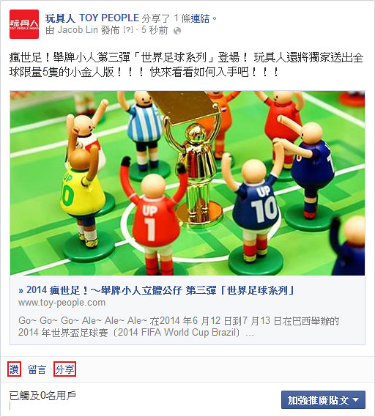Click the 連結 link in the post header

200,18
